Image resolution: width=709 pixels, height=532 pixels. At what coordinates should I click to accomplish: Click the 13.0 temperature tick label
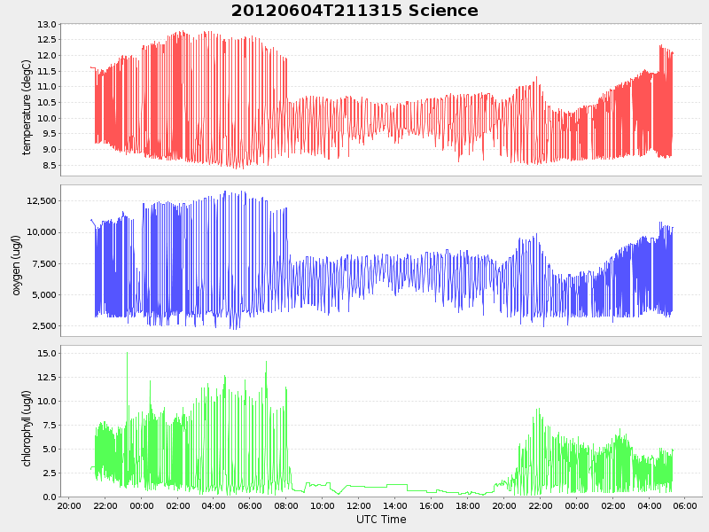[x=47, y=25]
